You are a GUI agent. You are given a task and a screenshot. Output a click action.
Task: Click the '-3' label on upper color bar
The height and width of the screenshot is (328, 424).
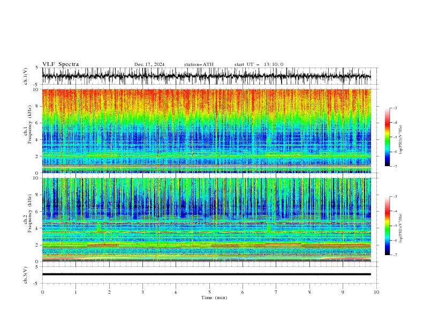395,108
